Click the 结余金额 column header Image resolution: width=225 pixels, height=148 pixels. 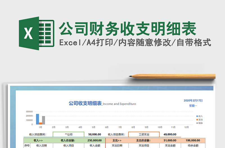coord(193,145)
